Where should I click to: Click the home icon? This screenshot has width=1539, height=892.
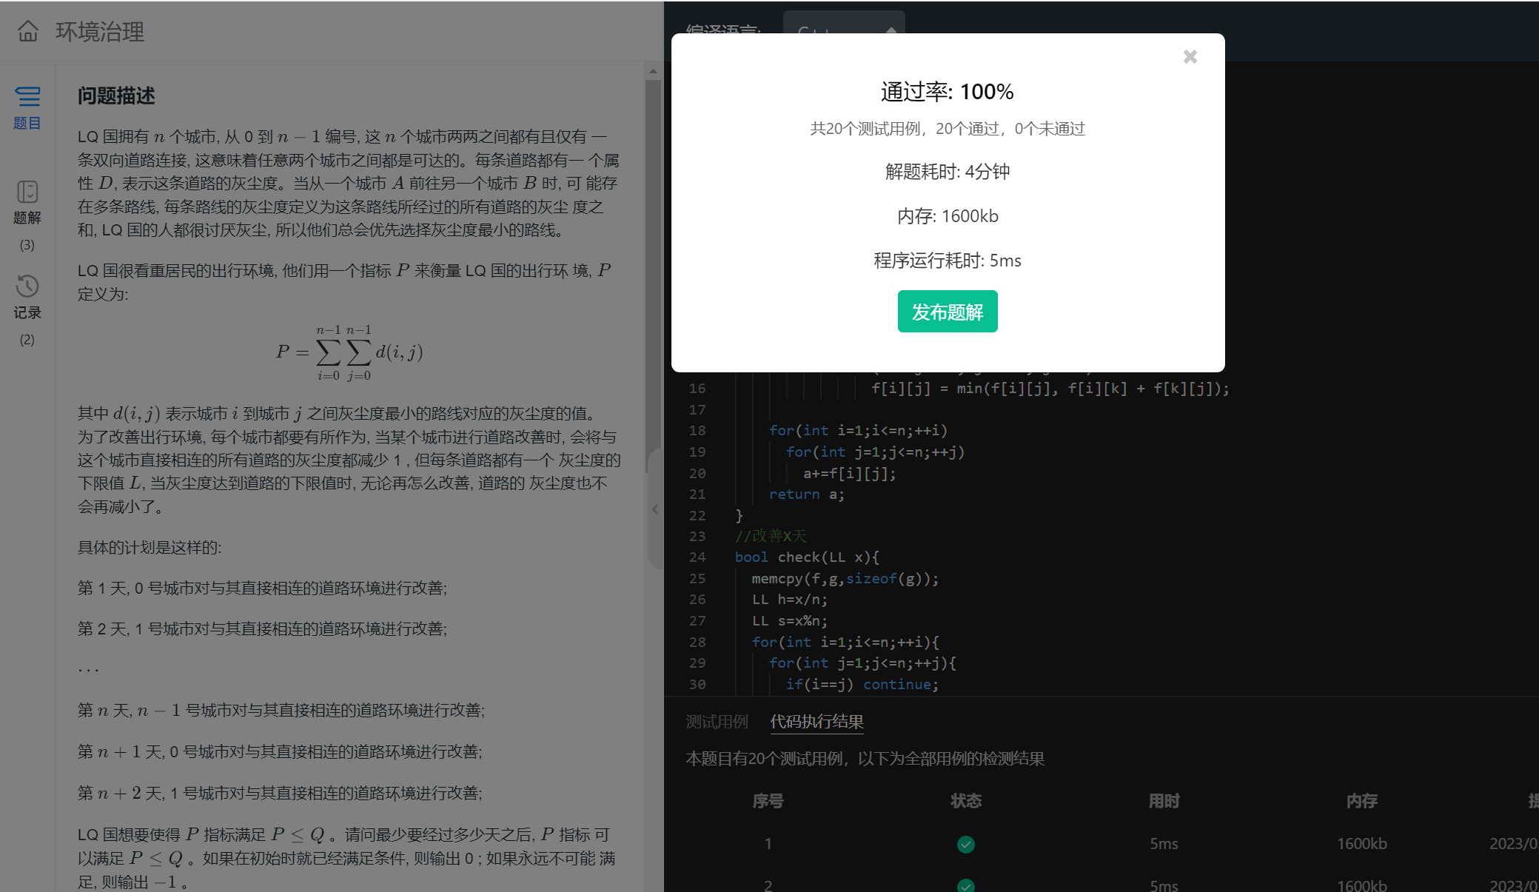coord(28,31)
